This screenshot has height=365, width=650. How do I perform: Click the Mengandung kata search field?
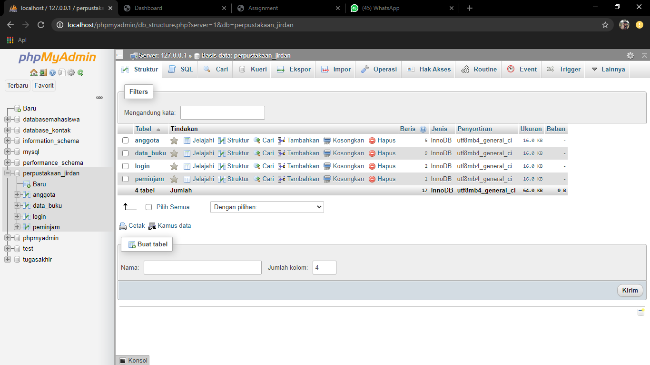tap(222, 112)
